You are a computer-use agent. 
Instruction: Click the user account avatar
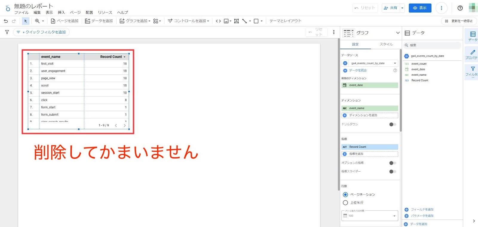coord(473,8)
